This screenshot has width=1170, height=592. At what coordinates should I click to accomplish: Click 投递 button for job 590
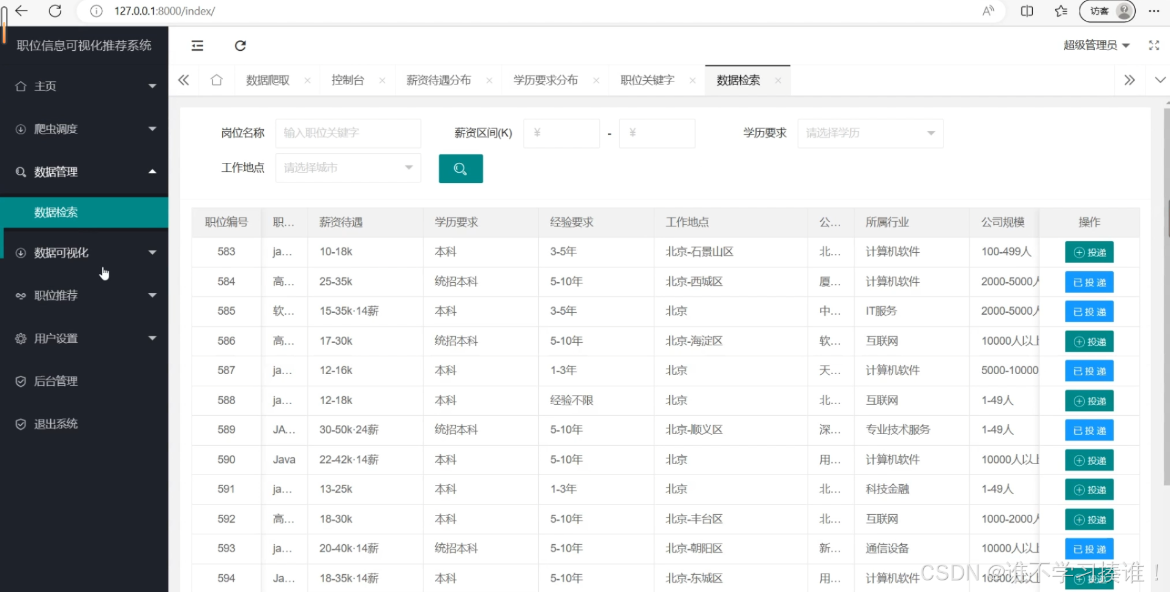click(1089, 460)
